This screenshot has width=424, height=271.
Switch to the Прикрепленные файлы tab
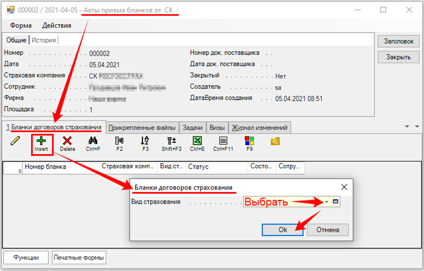coord(143,128)
